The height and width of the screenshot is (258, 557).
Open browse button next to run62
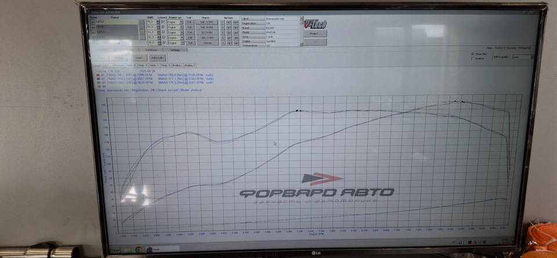click(x=142, y=21)
